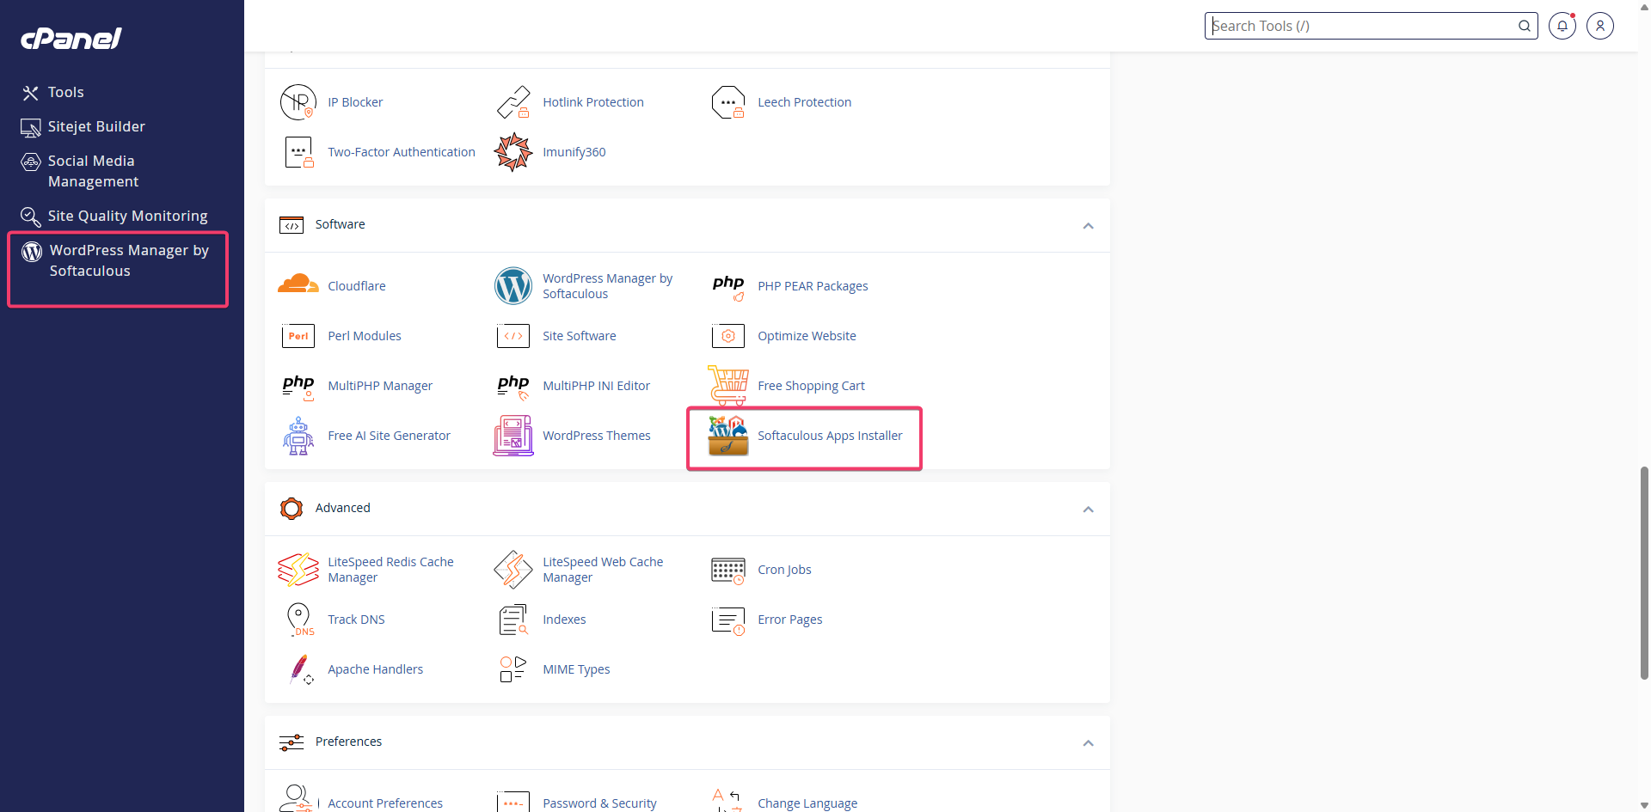Screen dimensions: 1651x812
Task: Open the Apache Handlers link
Action: click(375, 669)
